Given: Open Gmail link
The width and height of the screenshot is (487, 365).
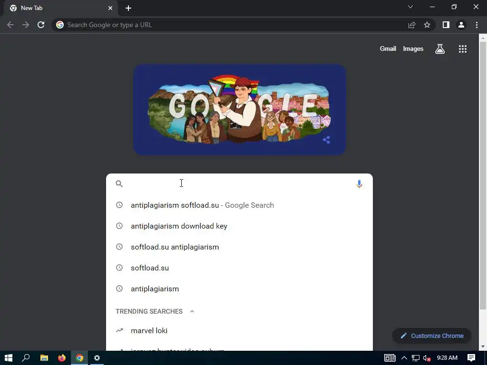Looking at the screenshot, I should (x=388, y=49).
